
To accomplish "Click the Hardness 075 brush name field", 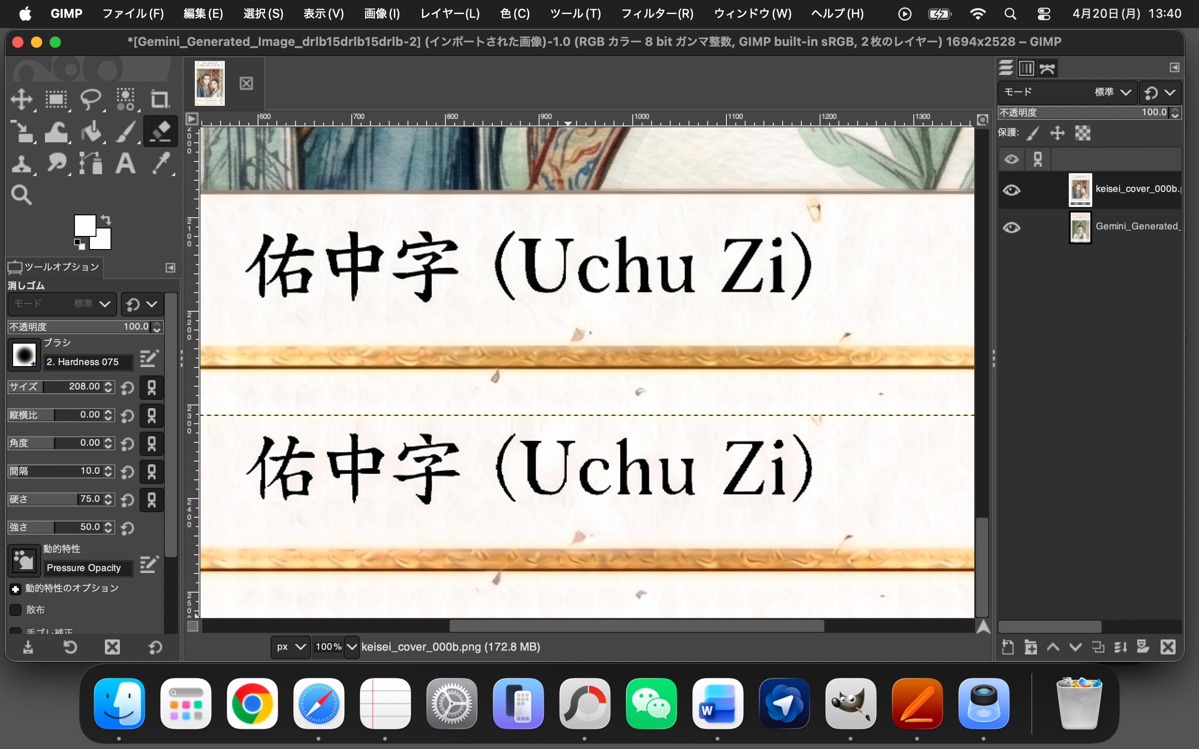I will [88, 362].
